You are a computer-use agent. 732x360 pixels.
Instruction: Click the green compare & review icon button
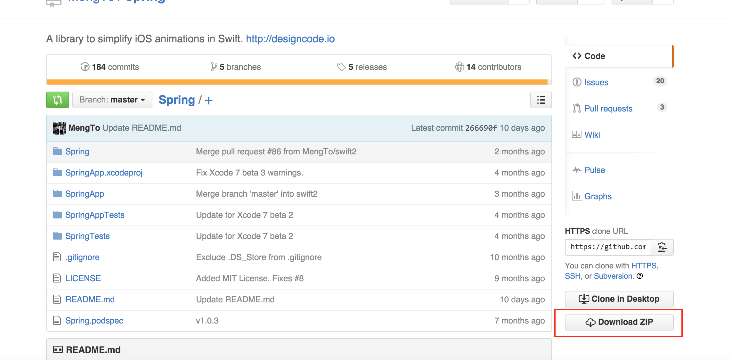click(58, 100)
